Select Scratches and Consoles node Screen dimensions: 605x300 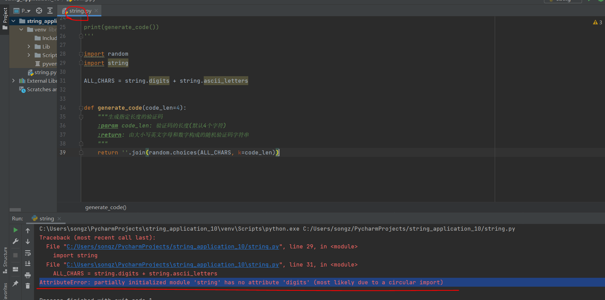pyautogui.click(x=38, y=89)
